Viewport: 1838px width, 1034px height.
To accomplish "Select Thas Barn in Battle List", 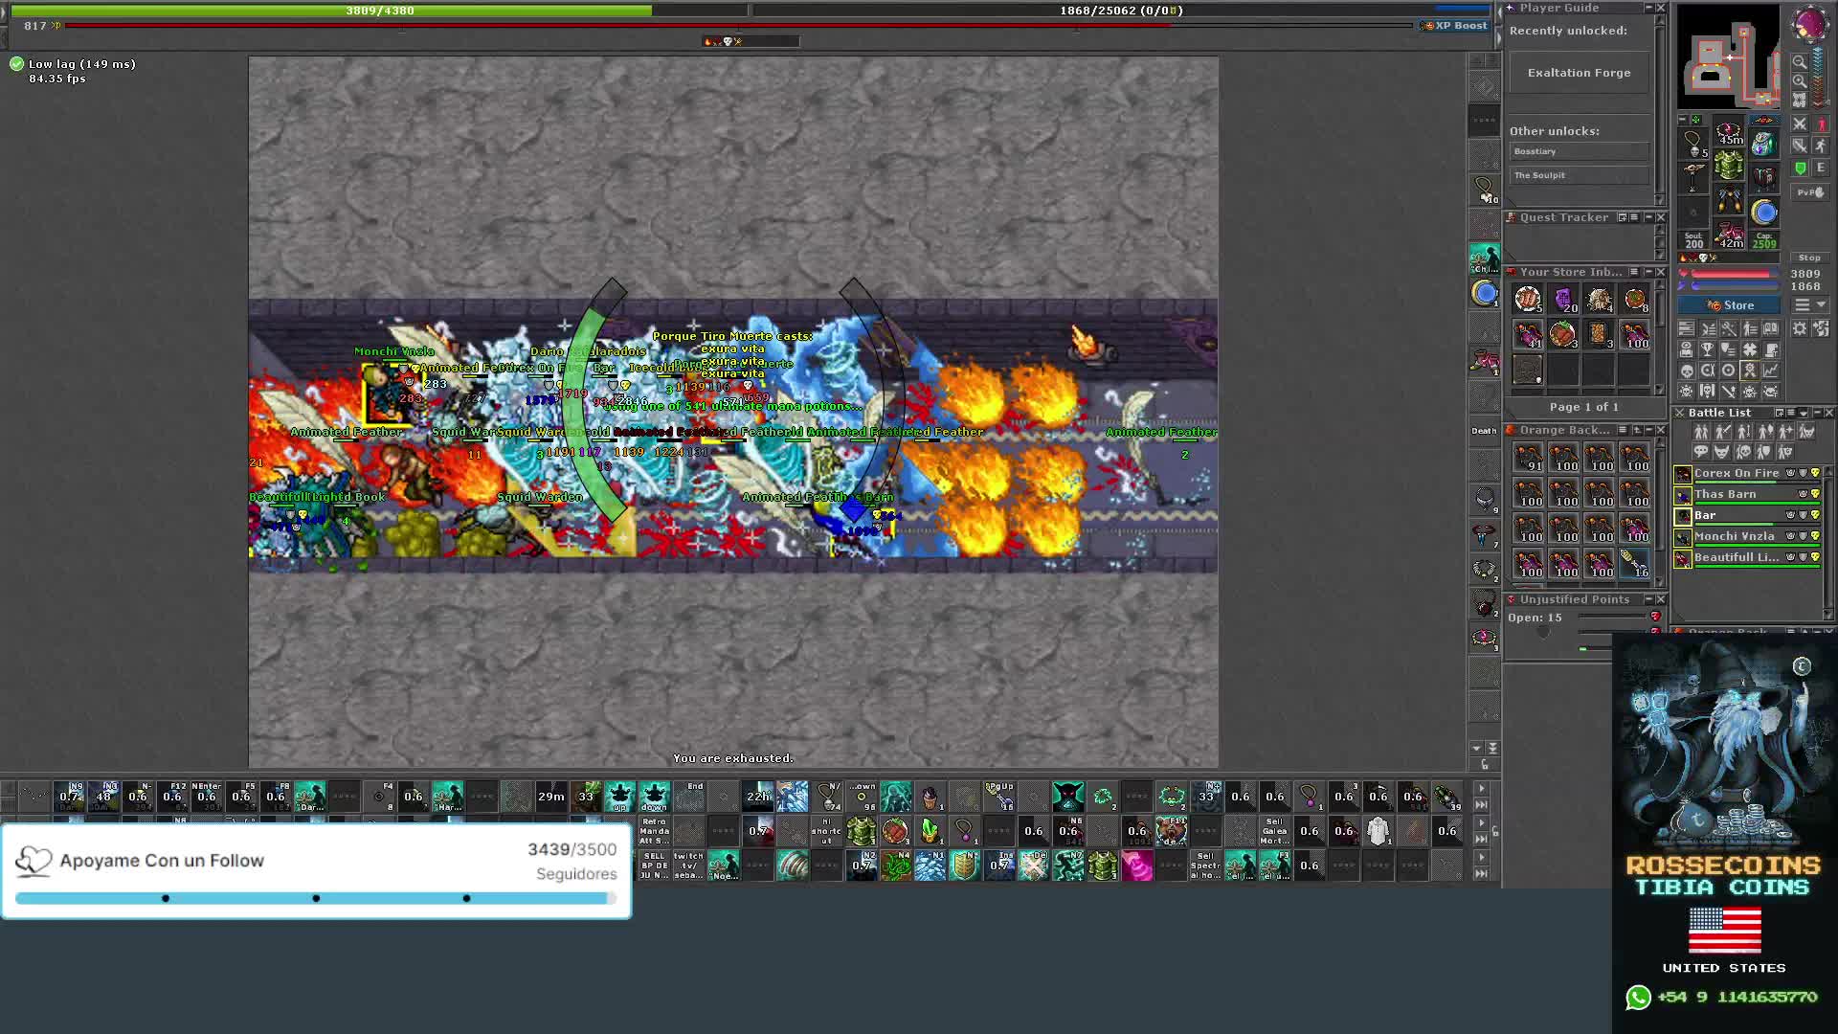I will tap(1747, 495).
